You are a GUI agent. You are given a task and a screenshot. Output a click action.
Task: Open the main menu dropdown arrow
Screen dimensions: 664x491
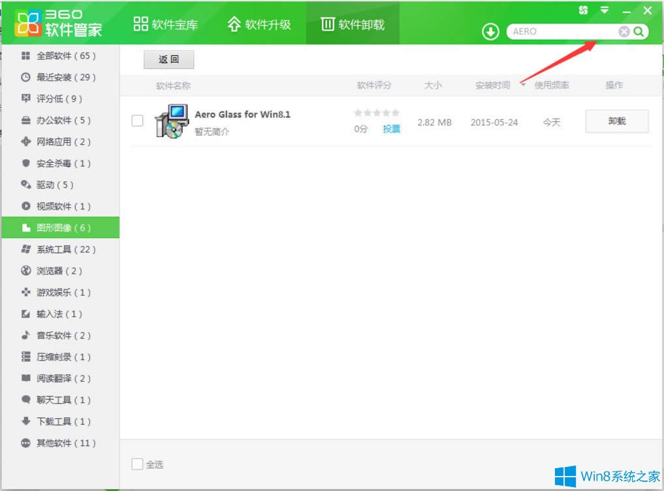pyautogui.click(x=604, y=10)
